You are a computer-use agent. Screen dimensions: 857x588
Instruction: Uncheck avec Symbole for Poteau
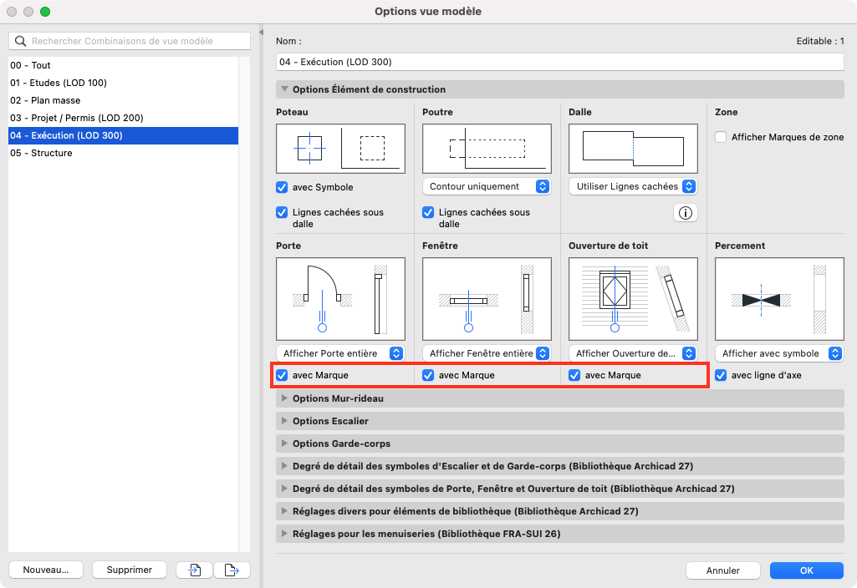point(282,187)
